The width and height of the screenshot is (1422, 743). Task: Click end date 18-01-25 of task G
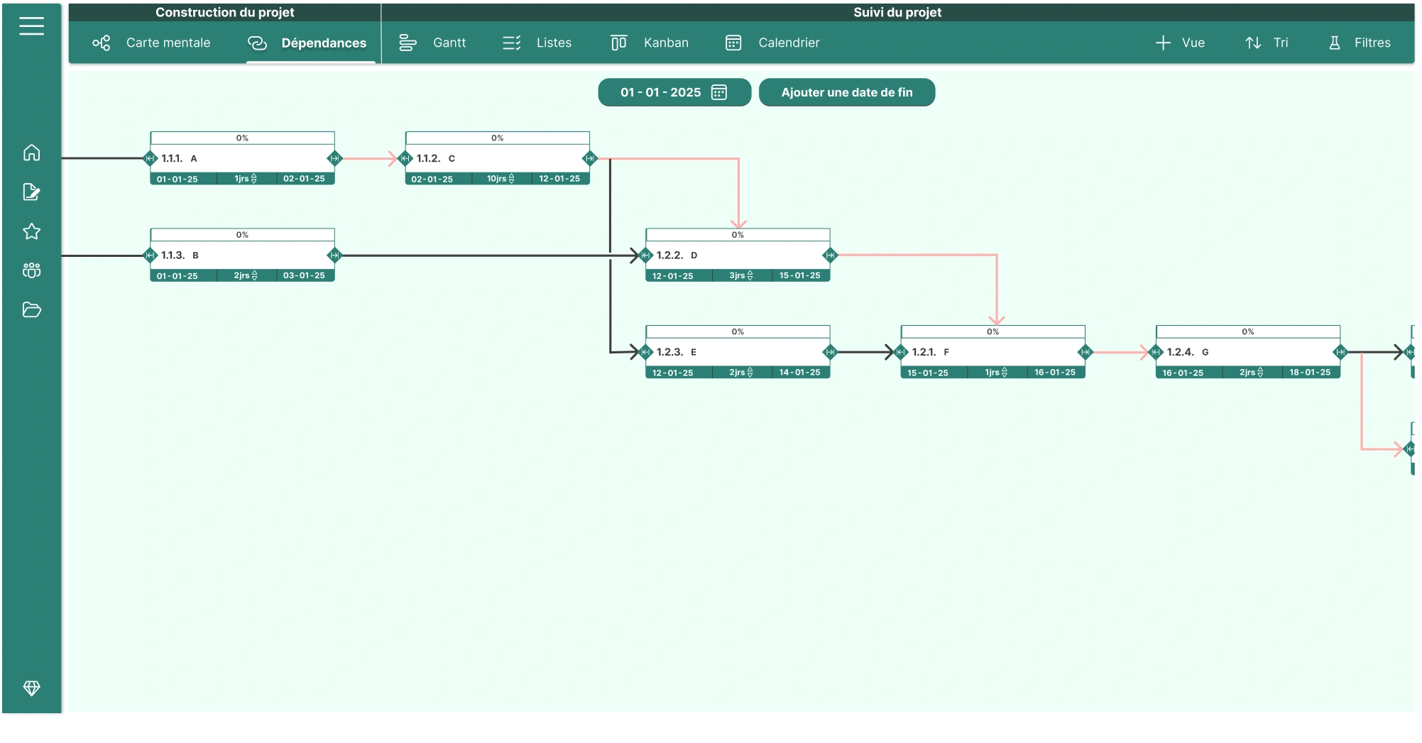1310,372
